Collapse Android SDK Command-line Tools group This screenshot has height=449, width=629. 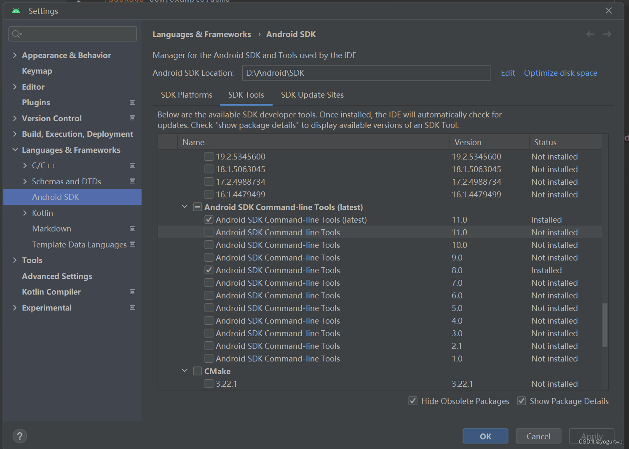pos(185,207)
